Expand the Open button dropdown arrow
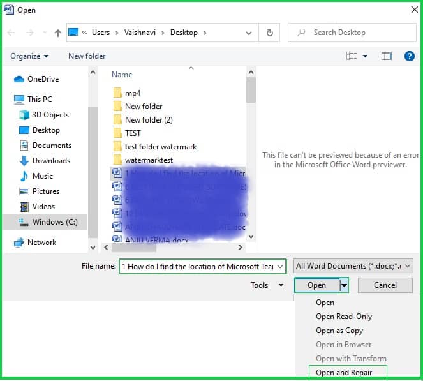 pyautogui.click(x=345, y=285)
